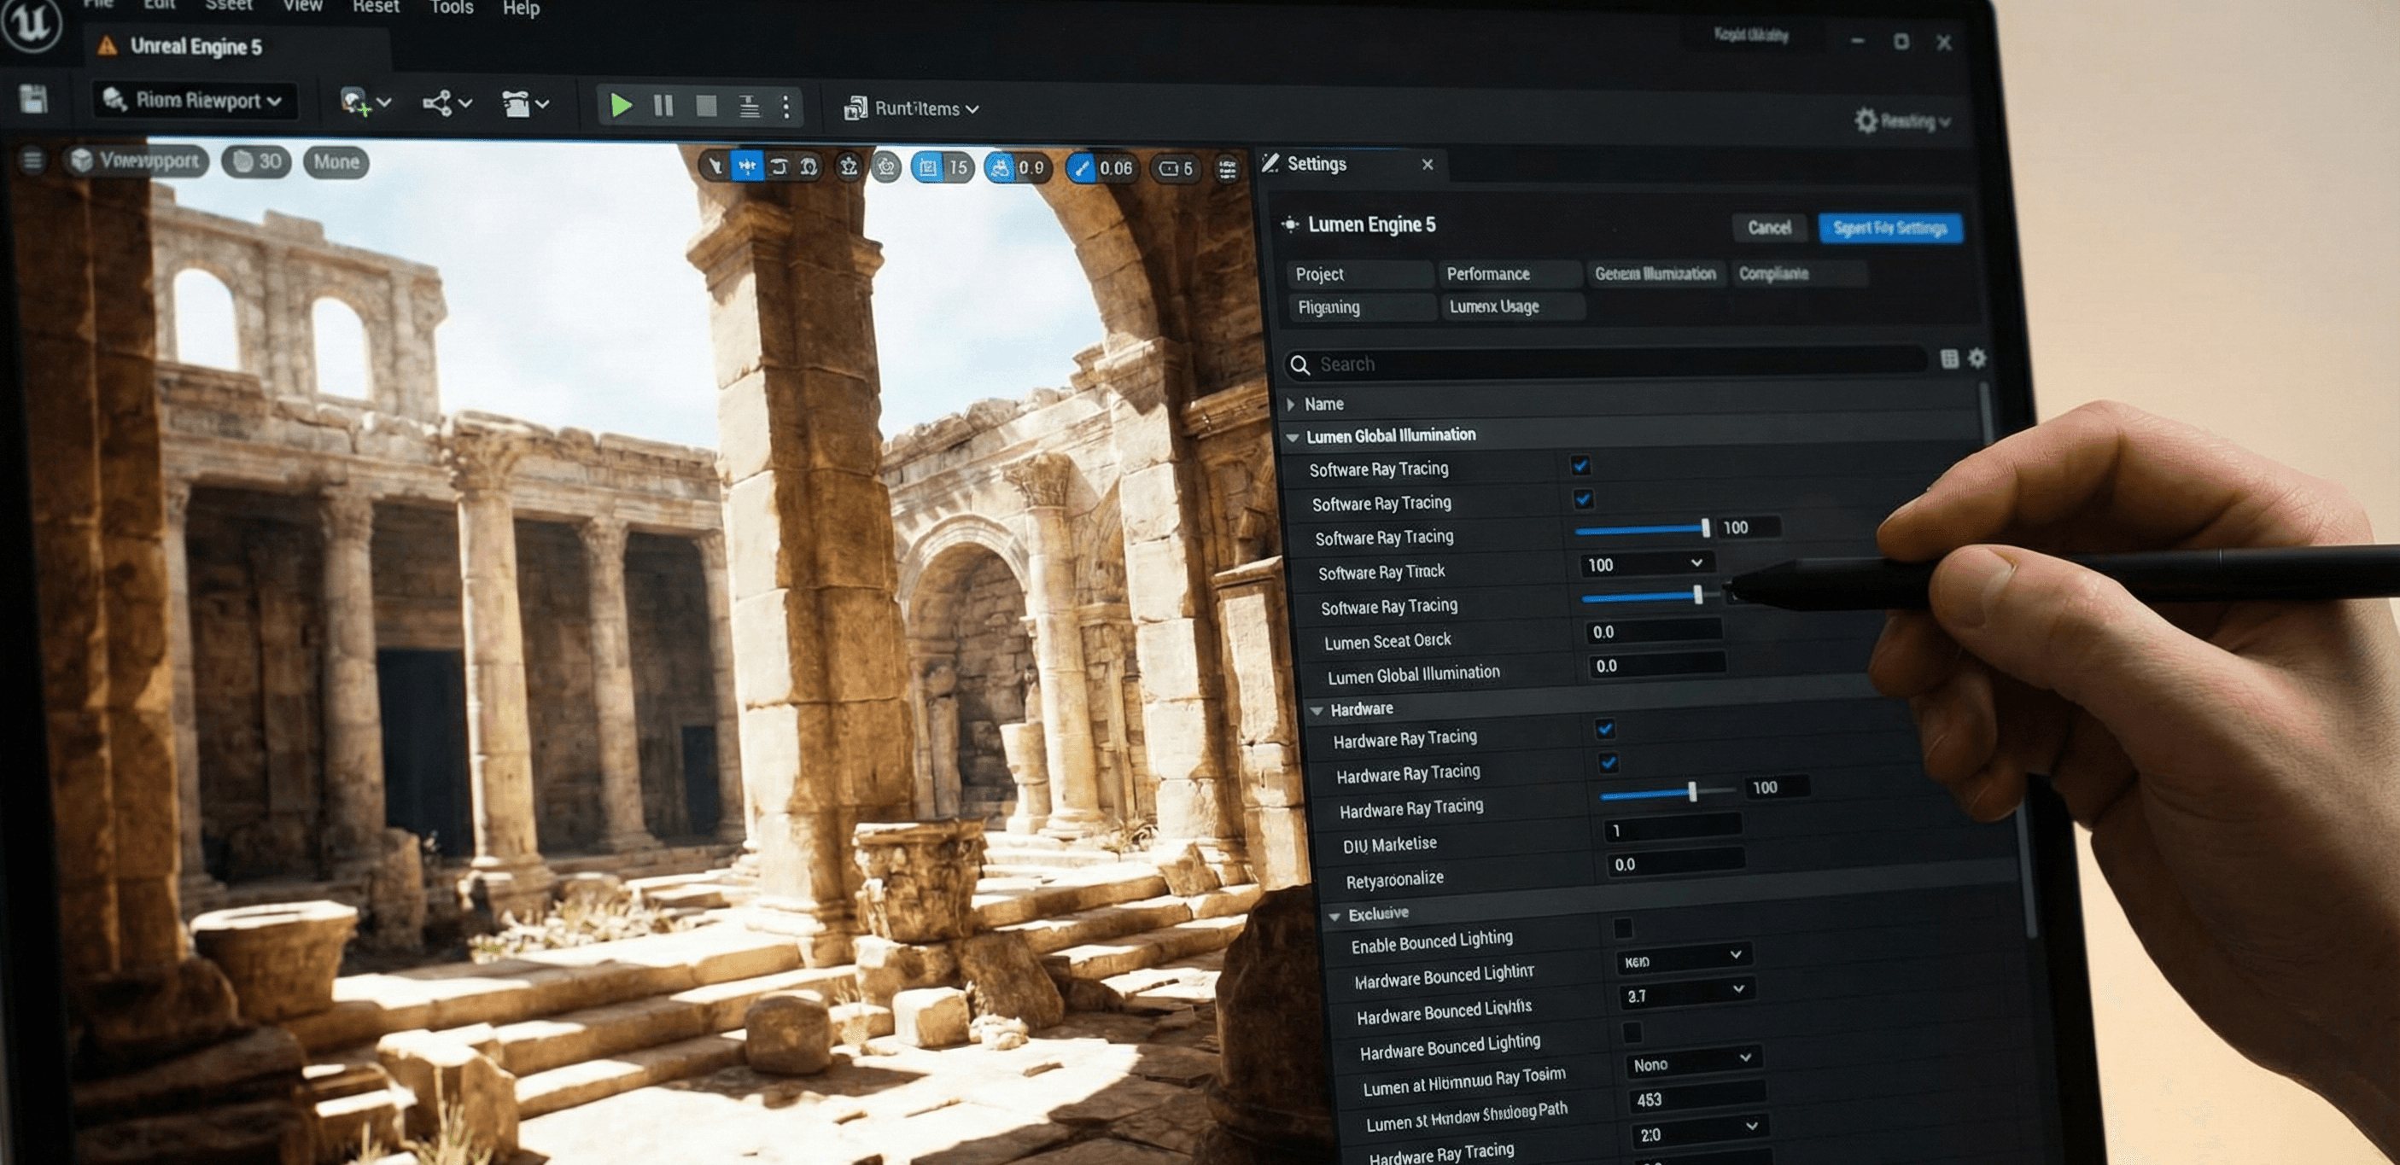Open the Riom Riewport dropdown
2400x1165 pixels.
(x=195, y=101)
